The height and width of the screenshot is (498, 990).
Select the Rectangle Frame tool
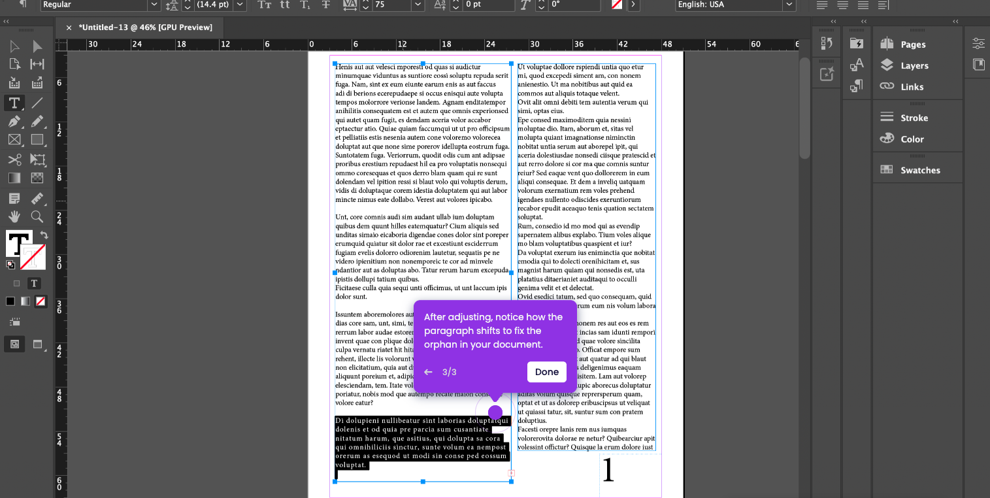14,139
